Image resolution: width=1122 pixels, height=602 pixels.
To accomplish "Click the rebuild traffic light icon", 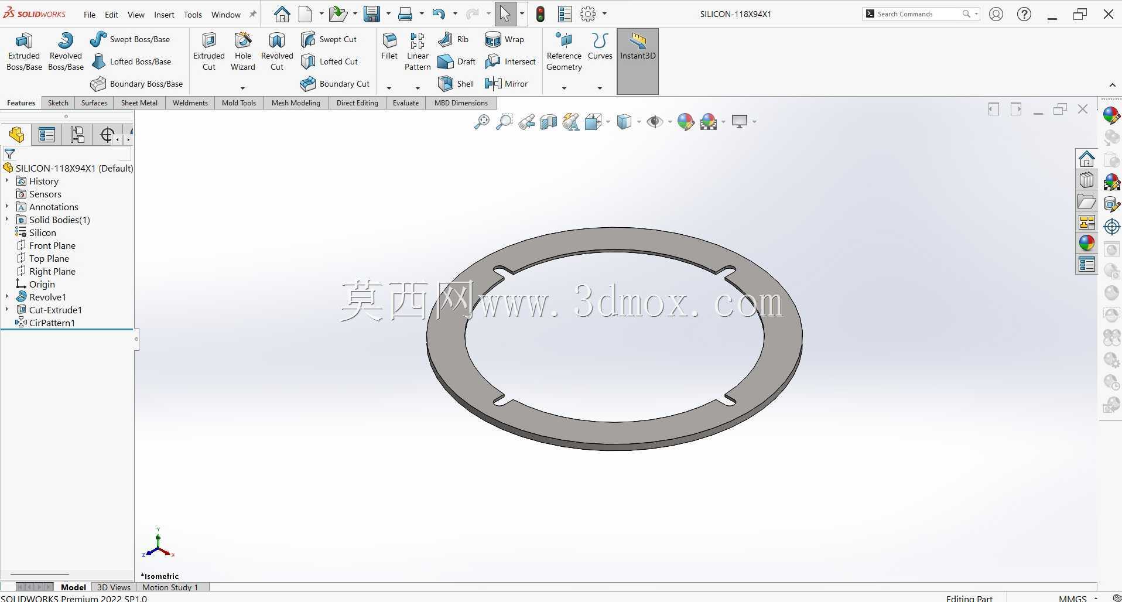I will pyautogui.click(x=540, y=14).
